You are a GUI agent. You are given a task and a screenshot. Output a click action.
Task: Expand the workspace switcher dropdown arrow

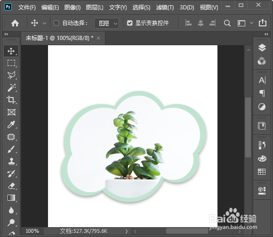pos(251,23)
